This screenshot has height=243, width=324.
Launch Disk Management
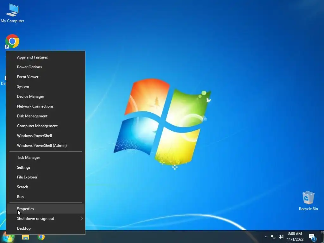tap(46, 116)
